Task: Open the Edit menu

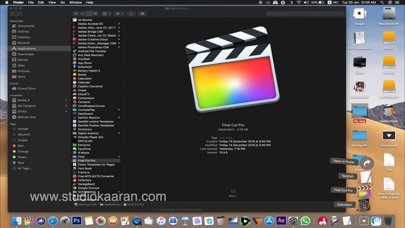Action: pyautogui.click(x=40, y=3)
